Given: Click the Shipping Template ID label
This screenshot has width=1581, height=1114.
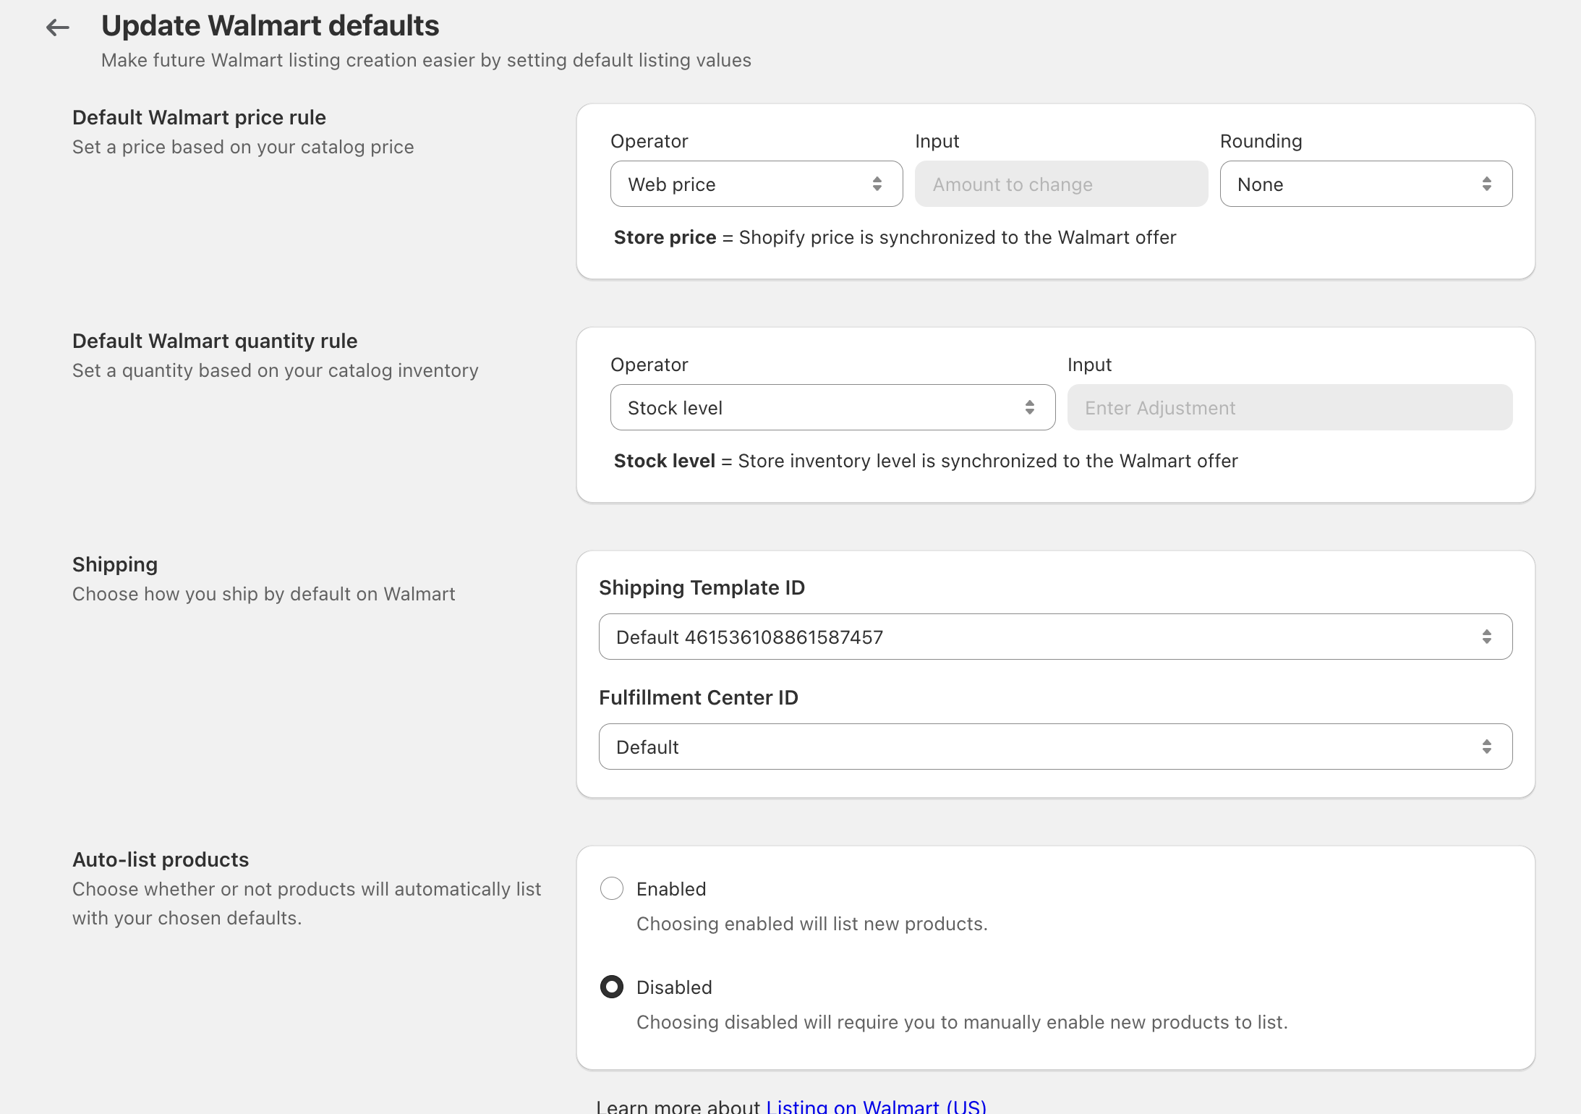Looking at the screenshot, I should click(702, 587).
